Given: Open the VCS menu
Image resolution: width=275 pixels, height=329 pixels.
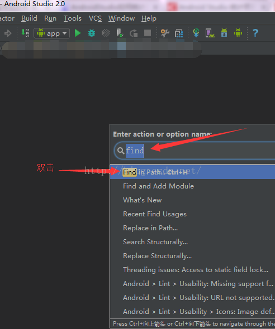Looking at the screenshot, I should 95,18.
